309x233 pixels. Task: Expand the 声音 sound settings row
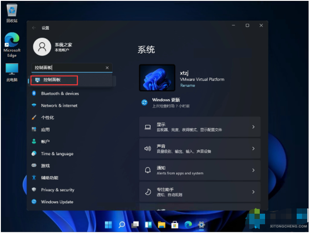click(200, 149)
